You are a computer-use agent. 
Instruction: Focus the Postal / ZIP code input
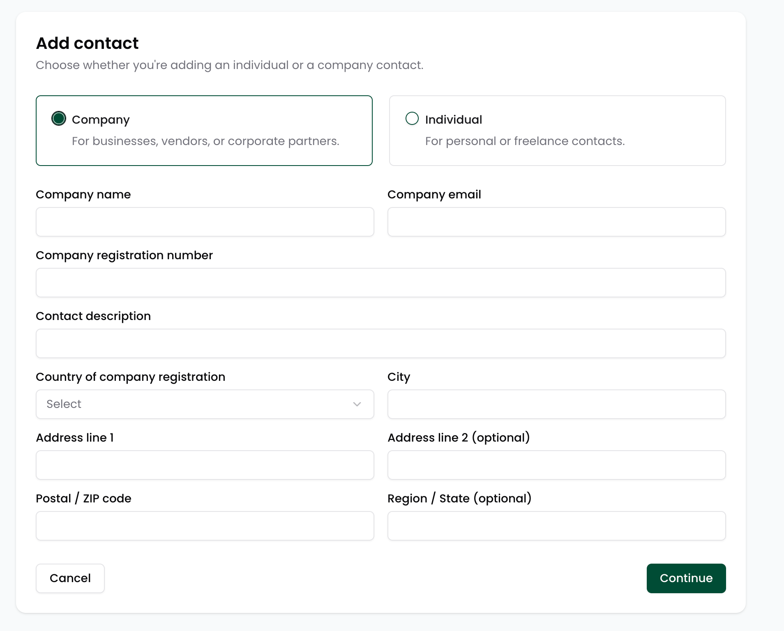tap(205, 526)
